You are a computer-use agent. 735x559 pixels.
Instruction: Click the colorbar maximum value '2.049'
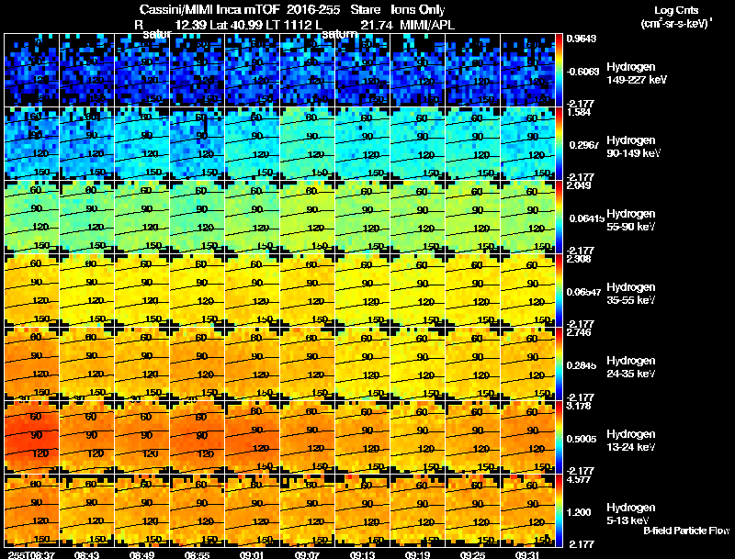point(579,185)
